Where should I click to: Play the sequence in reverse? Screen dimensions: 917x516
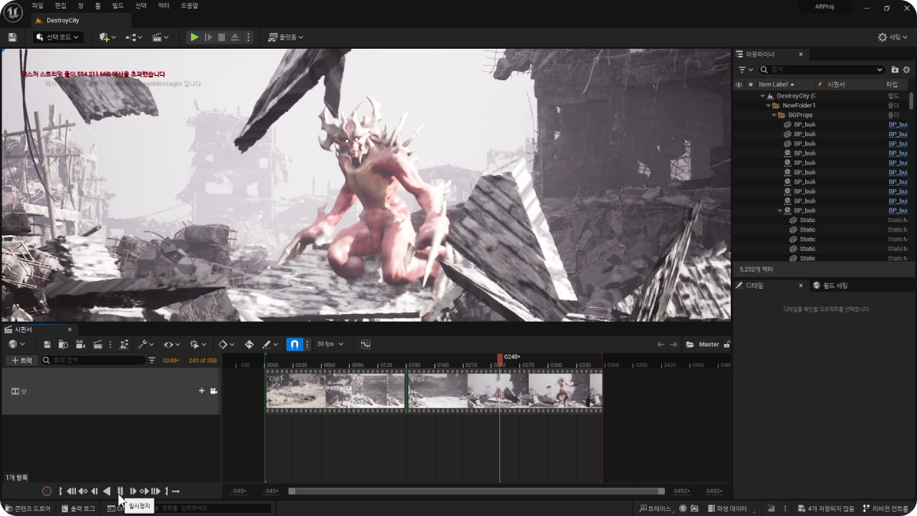coord(107,491)
